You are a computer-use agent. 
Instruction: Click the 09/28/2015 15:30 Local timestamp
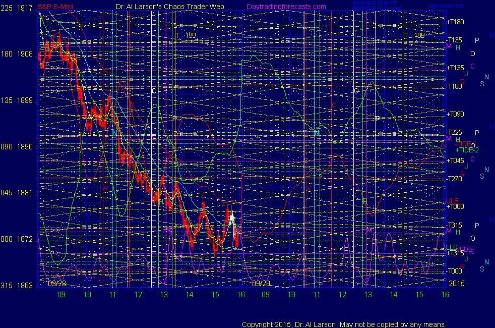click(377, 8)
